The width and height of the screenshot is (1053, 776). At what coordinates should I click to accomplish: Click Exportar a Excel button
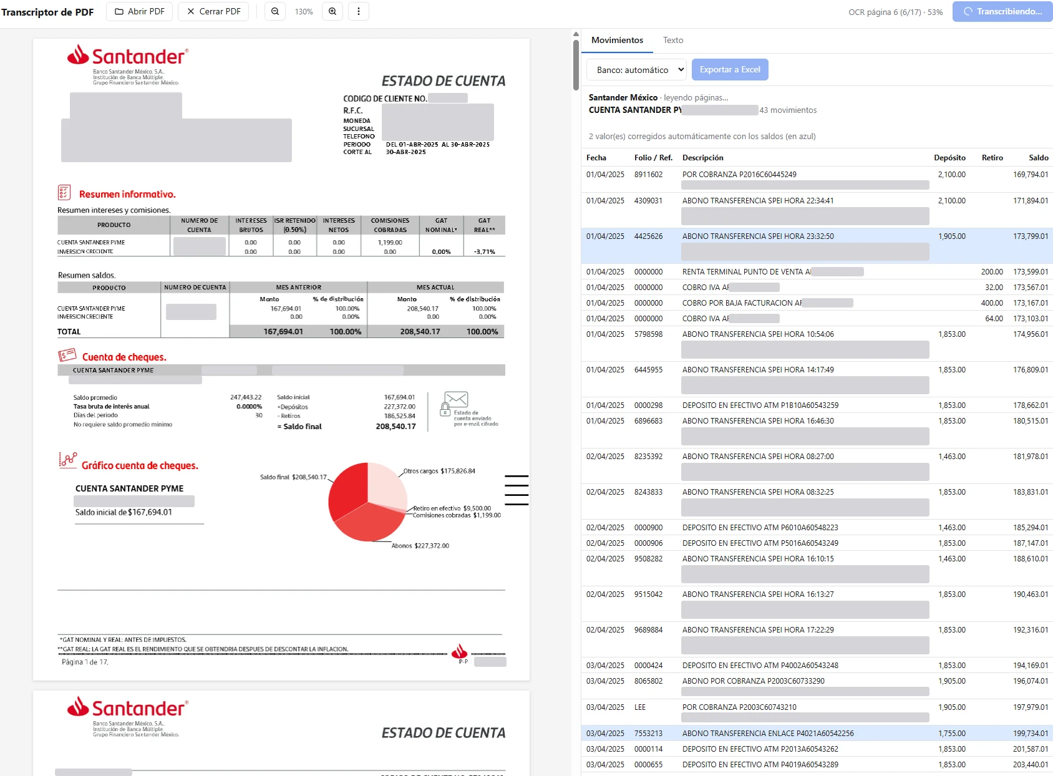730,70
